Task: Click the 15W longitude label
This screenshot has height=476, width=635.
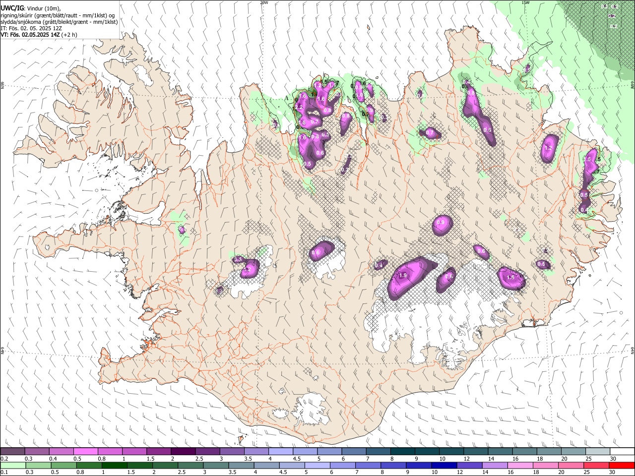Action: tap(525, 2)
